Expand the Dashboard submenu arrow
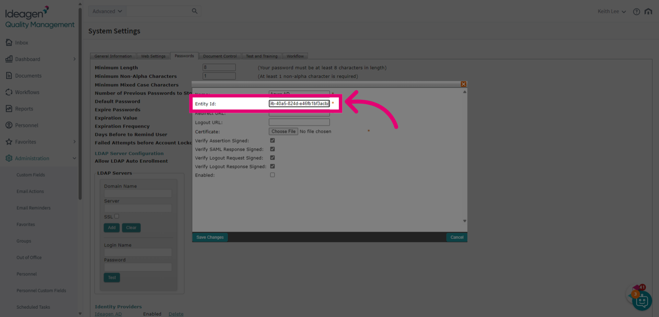Screen dimensions: 659x317 [74, 59]
